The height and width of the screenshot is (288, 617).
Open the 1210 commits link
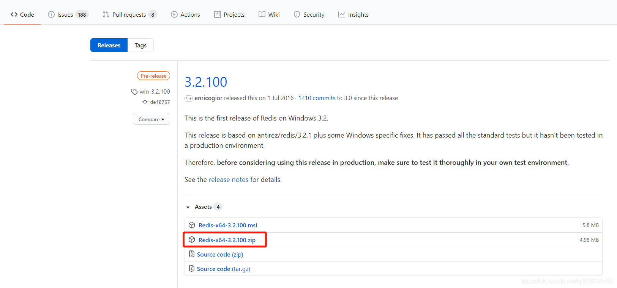point(317,98)
